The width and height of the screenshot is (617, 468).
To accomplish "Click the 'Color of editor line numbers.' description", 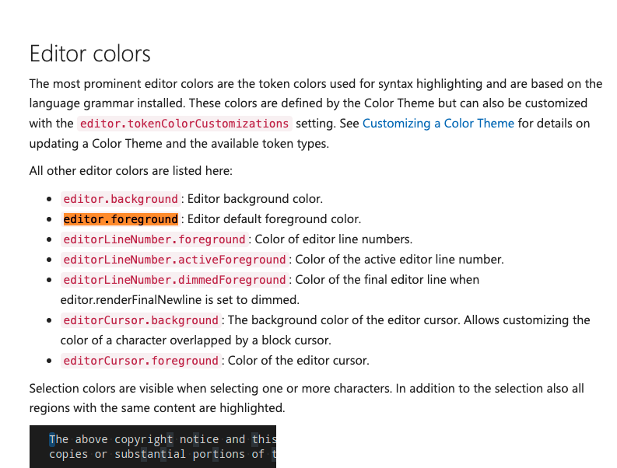I will (x=334, y=239).
